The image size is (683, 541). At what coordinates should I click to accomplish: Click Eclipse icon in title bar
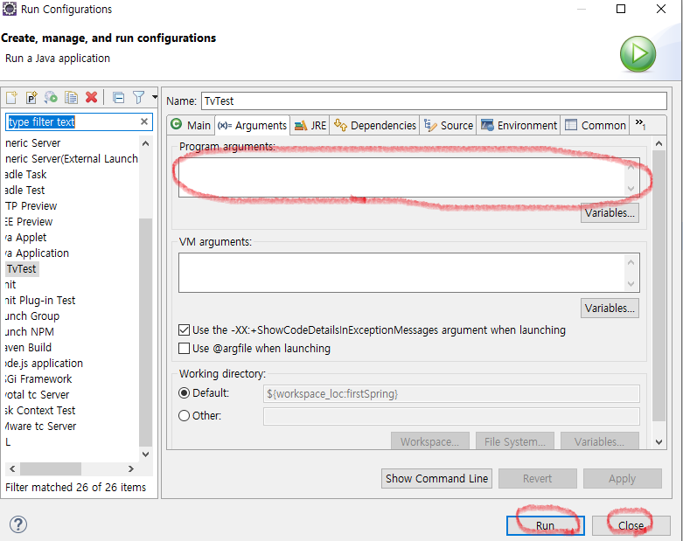(10, 9)
